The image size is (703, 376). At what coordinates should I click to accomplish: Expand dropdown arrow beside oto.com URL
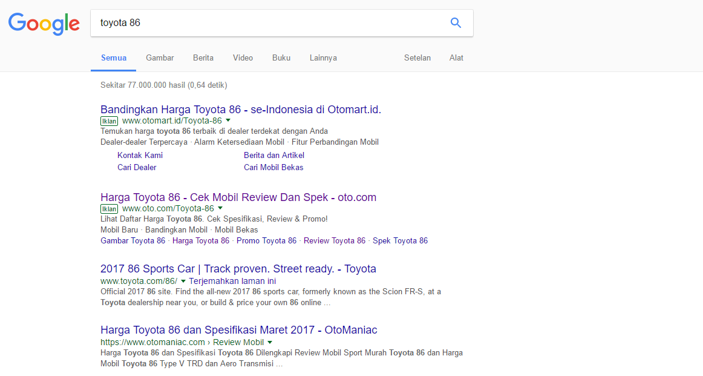pyautogui.click(x=220, y=209)
